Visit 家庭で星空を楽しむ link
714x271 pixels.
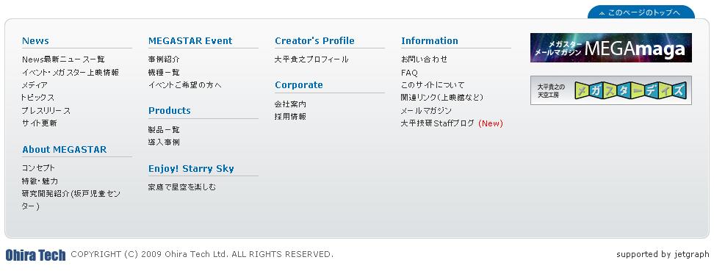click(x=182, y=187)
